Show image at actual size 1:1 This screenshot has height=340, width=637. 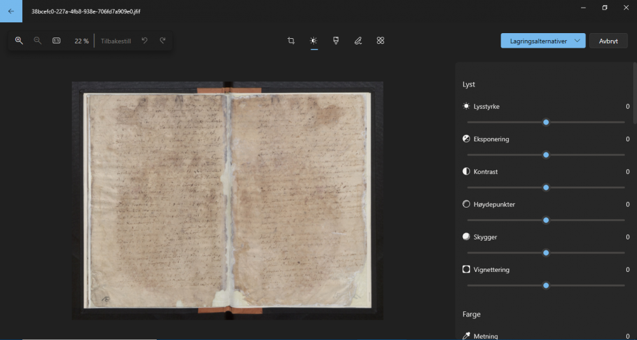[x=56, y=41]
